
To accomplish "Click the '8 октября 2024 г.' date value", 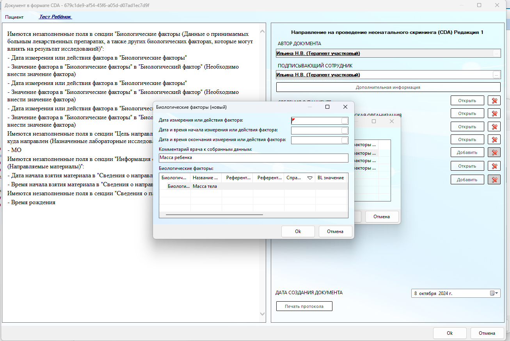I will click(433, 293).
